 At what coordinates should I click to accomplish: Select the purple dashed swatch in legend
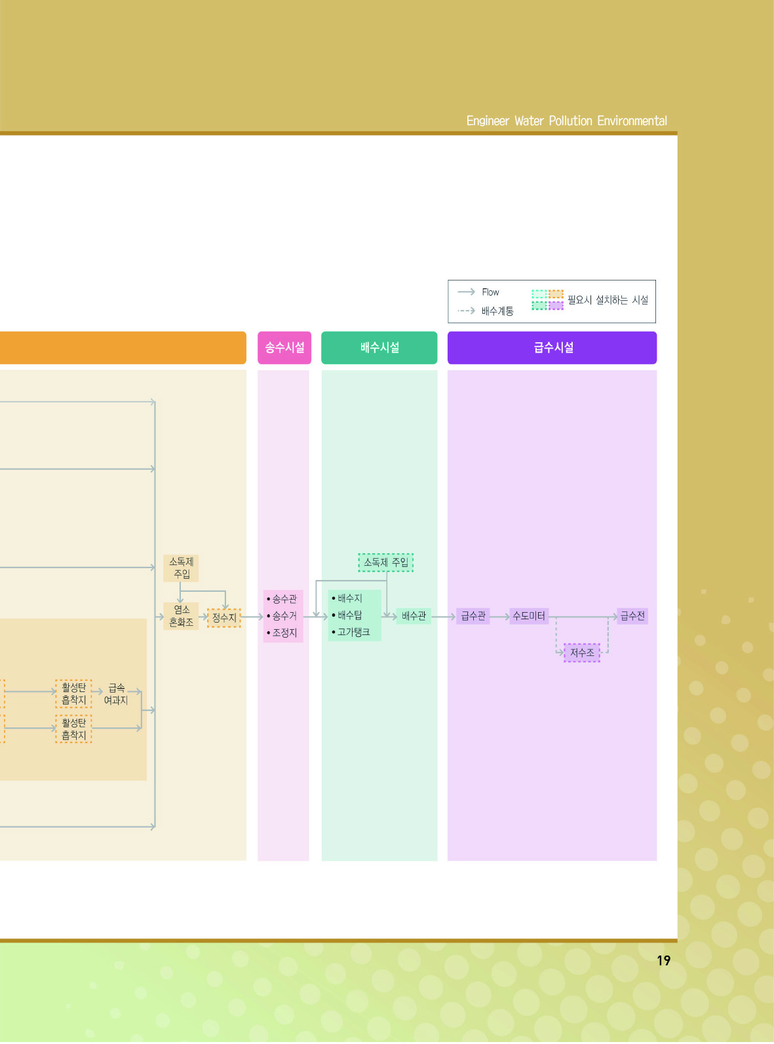pos(556,305)
